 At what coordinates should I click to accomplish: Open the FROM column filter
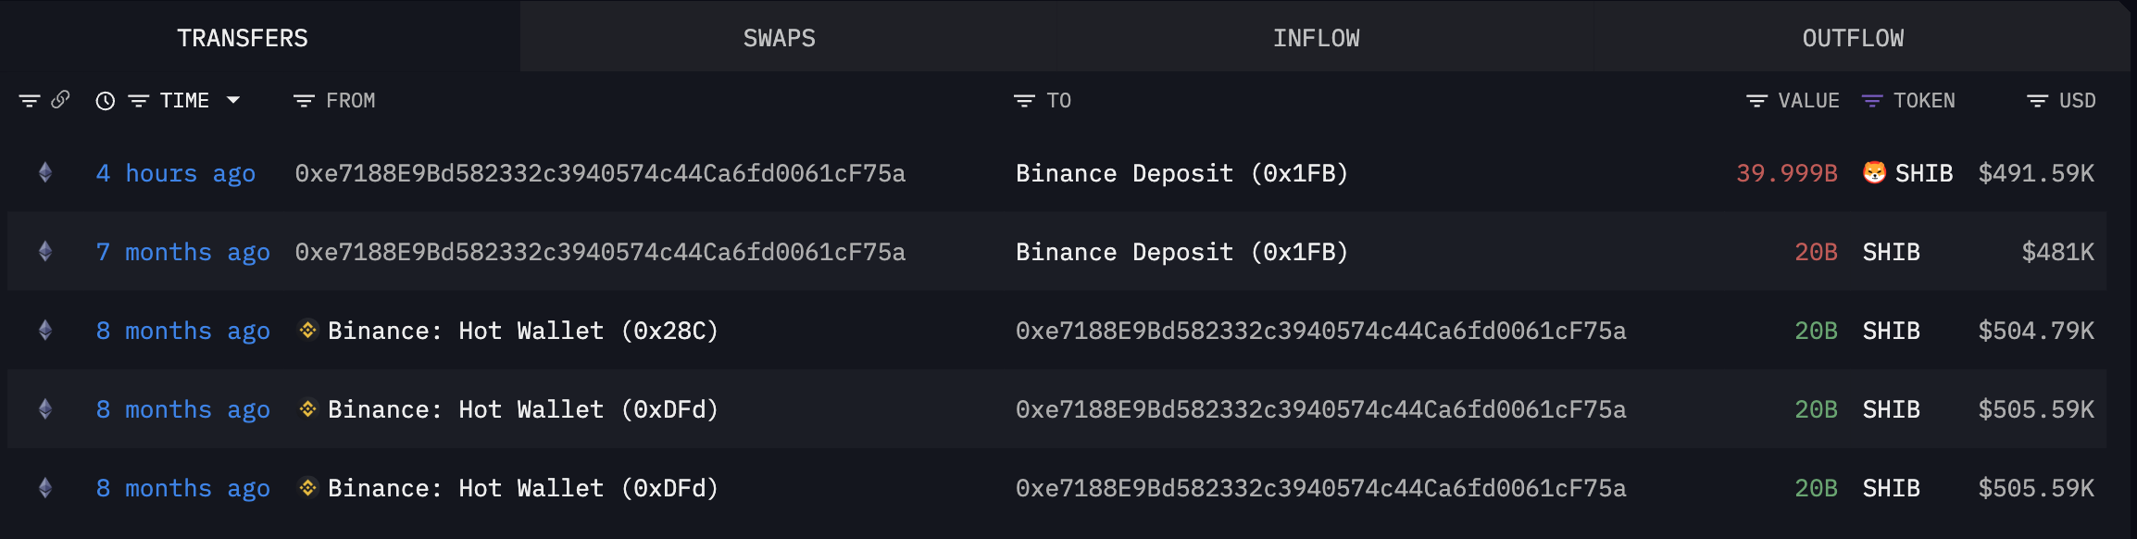[304, 101]
